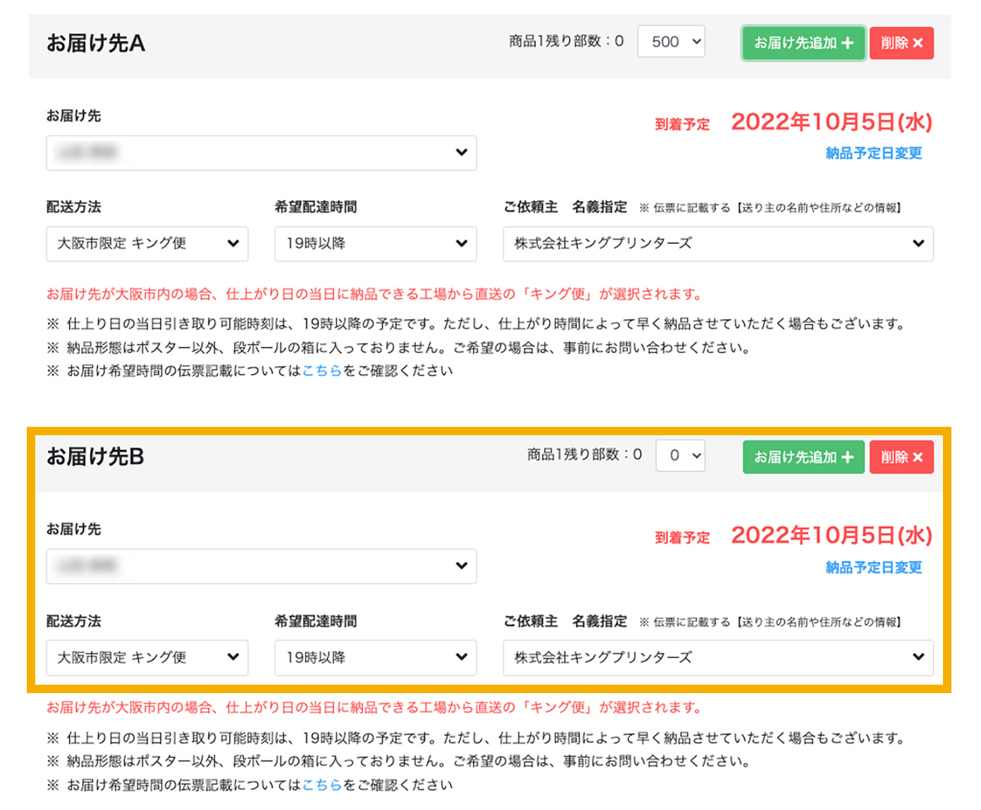The width and height of the screenshot is (981, 810).
Task: Click the 納品予定日変更 link in section B
Action: coord(873,567)
